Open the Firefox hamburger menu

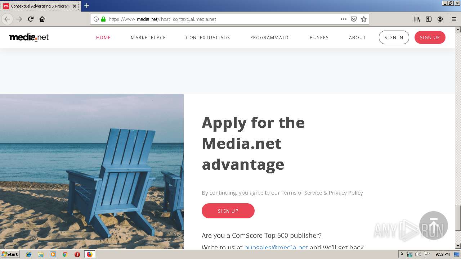454,19
